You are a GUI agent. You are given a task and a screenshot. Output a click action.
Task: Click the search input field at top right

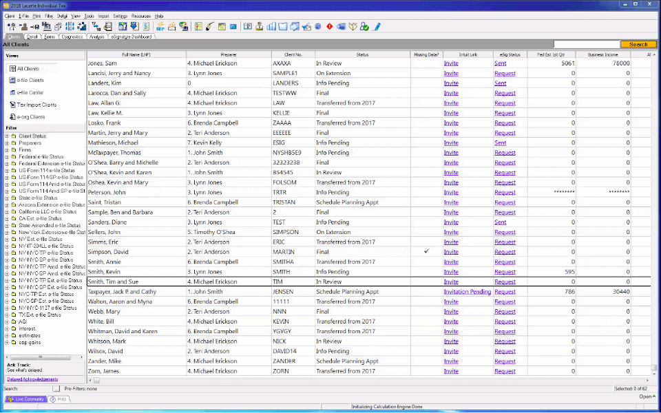point(587,44)
